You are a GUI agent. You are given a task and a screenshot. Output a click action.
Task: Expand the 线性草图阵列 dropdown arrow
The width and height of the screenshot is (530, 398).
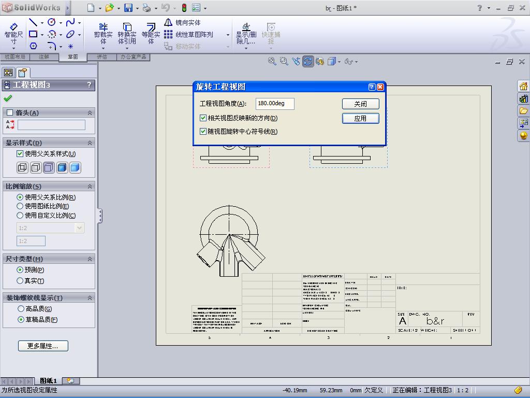pos(228,35)
